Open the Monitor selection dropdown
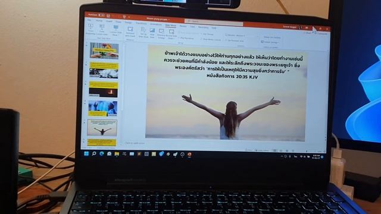Viewport: 381px width, 214px height. pos(235,36)
